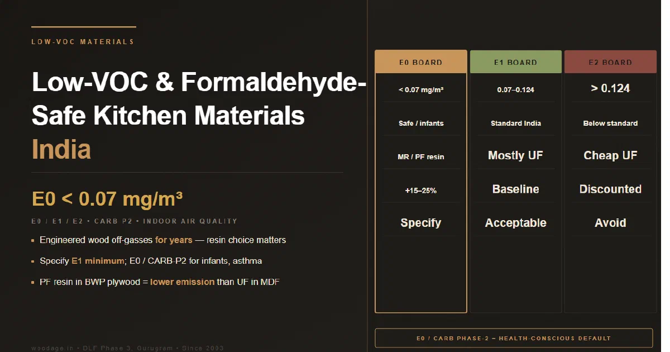The width and height of the screenshot is (670, 352).
Task: Click the '< 0.07 mg/m³' cell
Action: pyautogui.click(x=421, y=89)
